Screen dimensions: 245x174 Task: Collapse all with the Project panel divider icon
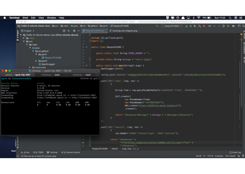click(x=68, y=31)
